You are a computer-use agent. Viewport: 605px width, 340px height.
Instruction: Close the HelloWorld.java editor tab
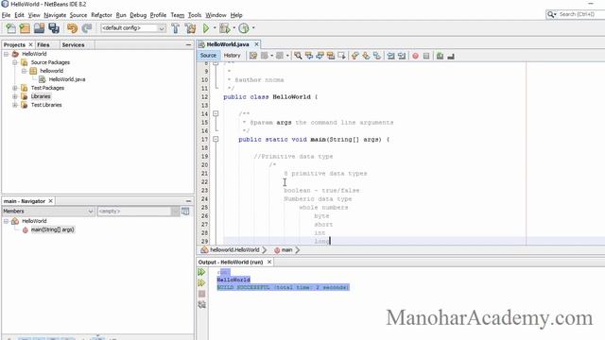point(256,44)
